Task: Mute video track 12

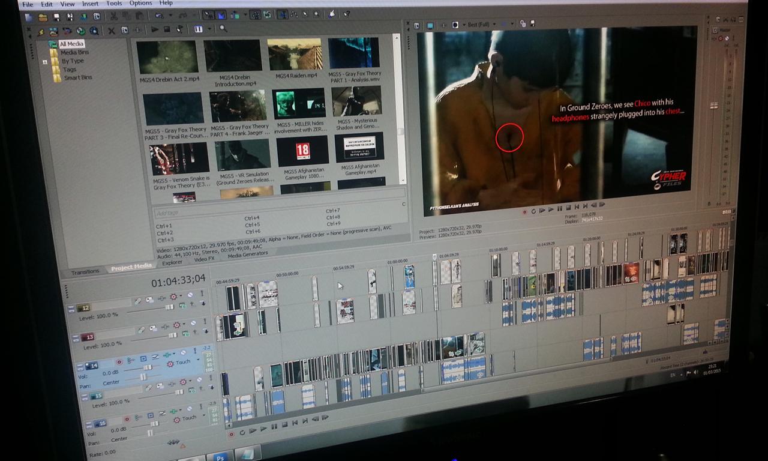Action: [190, 295]
